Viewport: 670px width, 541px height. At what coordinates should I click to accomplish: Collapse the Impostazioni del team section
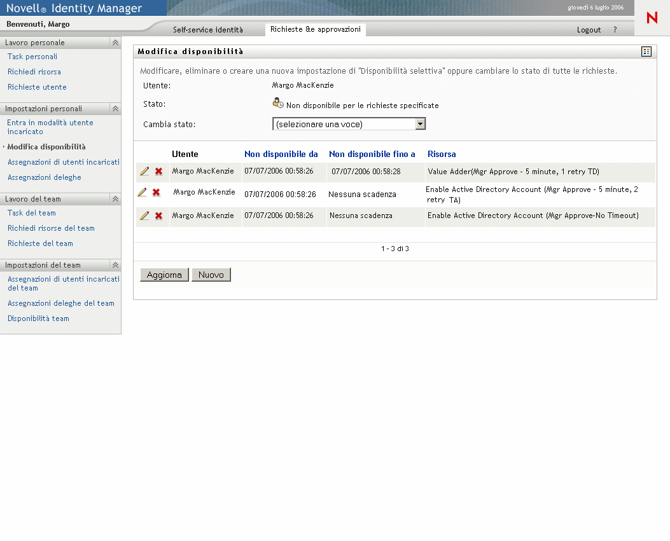[x=115, y=264]
